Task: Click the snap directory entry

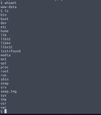Action: click(4, 83)
